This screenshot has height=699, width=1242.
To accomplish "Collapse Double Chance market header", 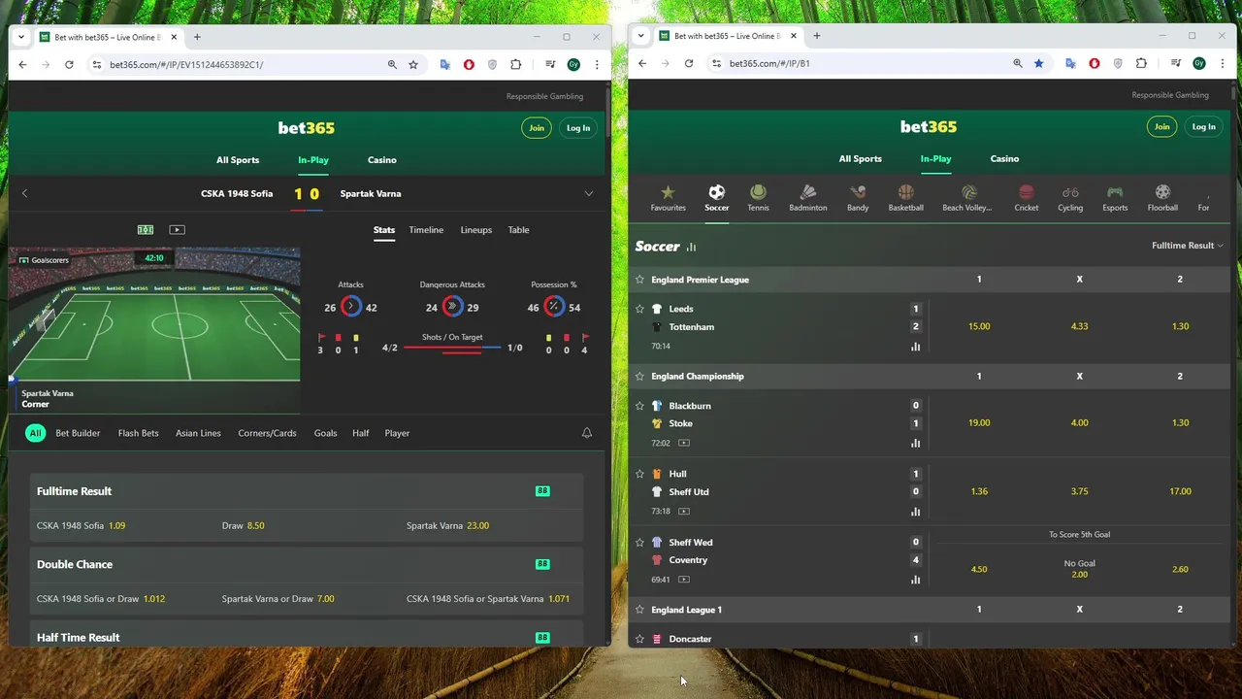I will tap(307, 564).
